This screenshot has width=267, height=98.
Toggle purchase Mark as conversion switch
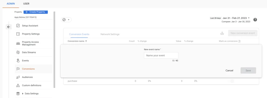(232, 81)
